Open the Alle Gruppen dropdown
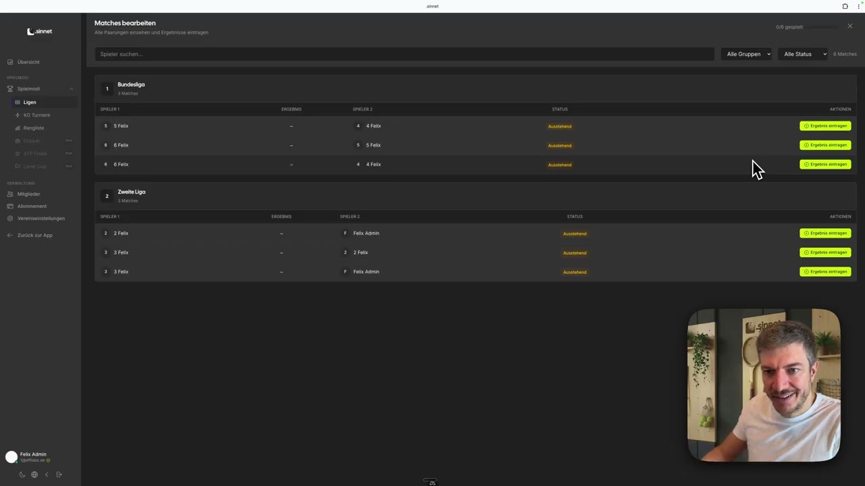The height and width of the screenshot is (486, 865). click(747, 54)
